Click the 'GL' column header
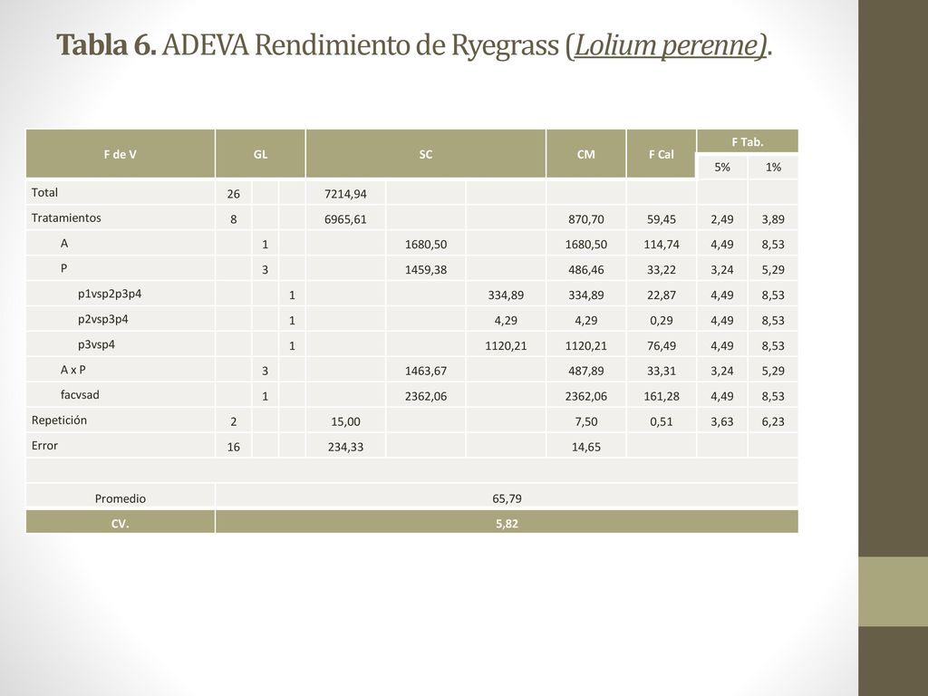The width and height of the screenshot is (928, 696). pyautogui.click(x=260, y=154)
